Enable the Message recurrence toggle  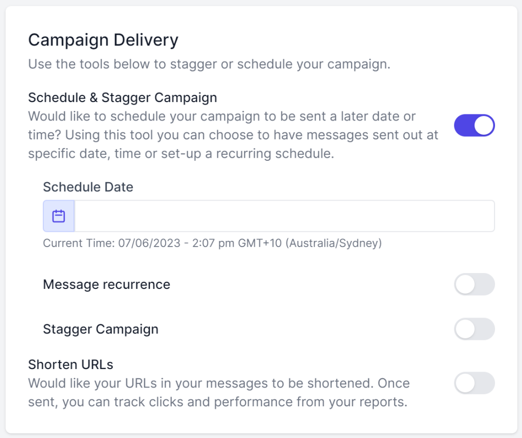point(474,284)
